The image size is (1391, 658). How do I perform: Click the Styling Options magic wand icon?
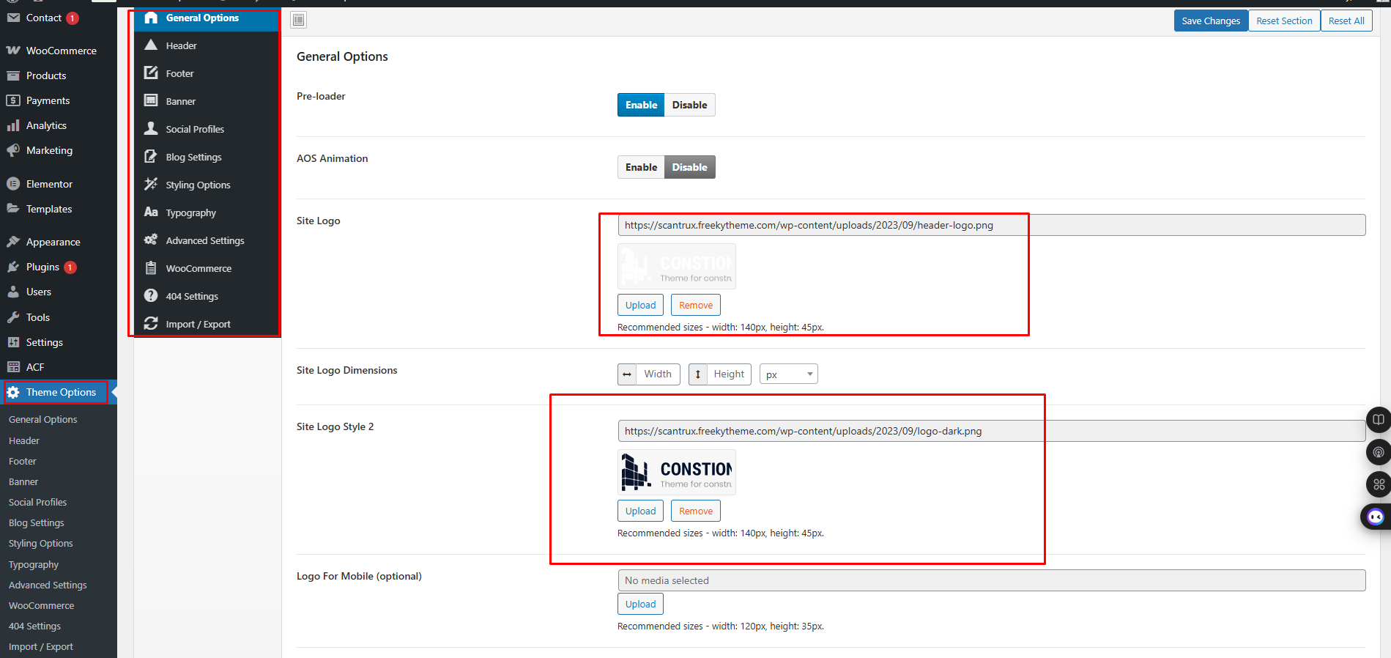(x=151, y=185)
